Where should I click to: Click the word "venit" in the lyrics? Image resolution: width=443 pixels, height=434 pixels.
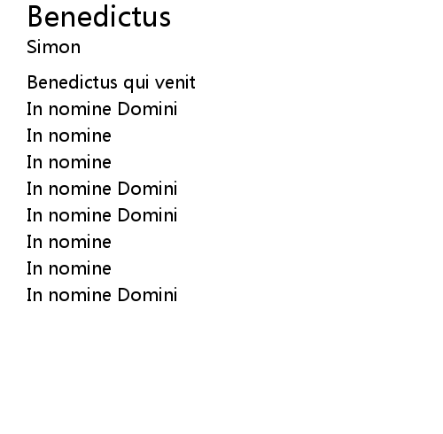[175, 82]
